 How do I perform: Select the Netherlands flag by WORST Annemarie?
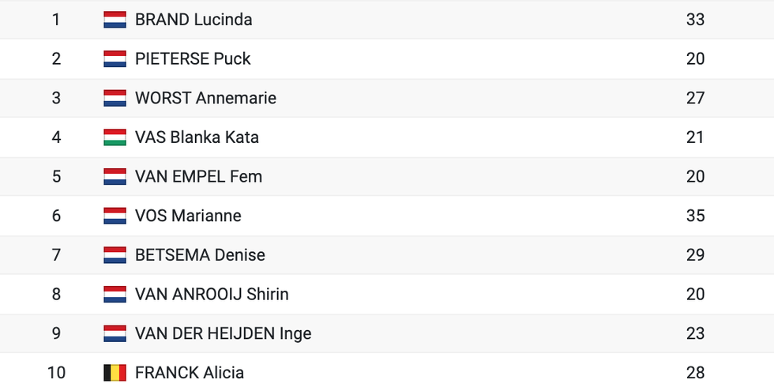coord(115,98)
